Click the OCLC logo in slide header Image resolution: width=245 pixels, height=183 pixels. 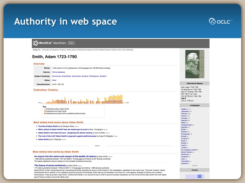[x=220, y=21]
